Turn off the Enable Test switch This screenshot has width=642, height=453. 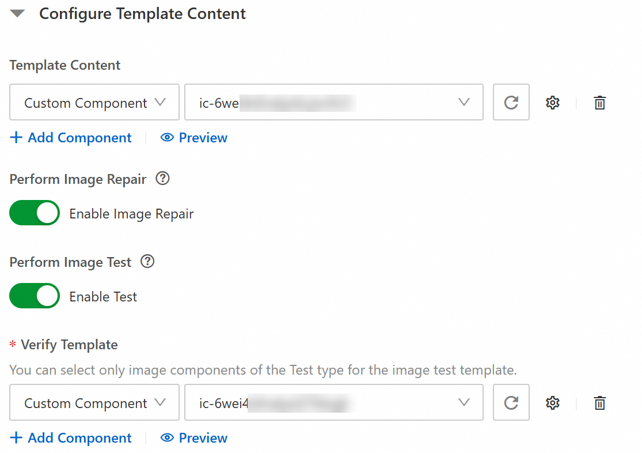[x=35, y=296]
